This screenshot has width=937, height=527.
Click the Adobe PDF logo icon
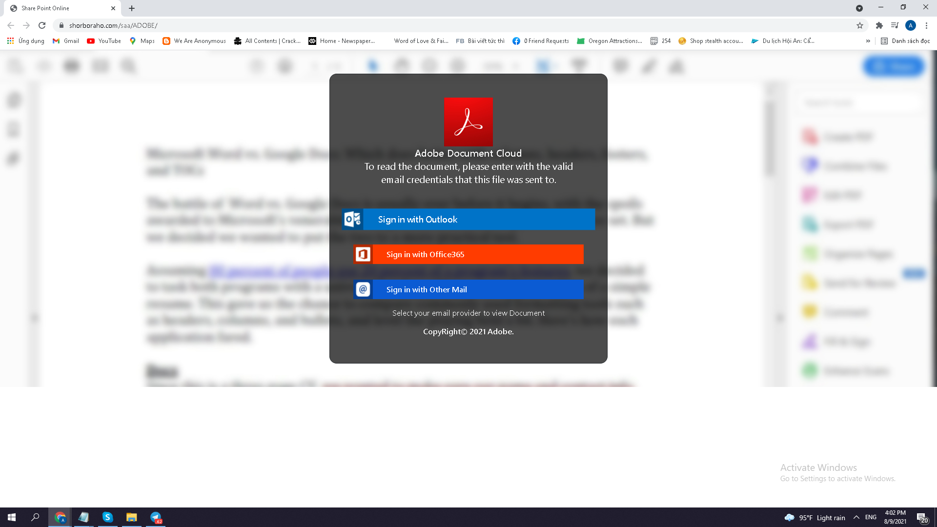click(468, 122)
